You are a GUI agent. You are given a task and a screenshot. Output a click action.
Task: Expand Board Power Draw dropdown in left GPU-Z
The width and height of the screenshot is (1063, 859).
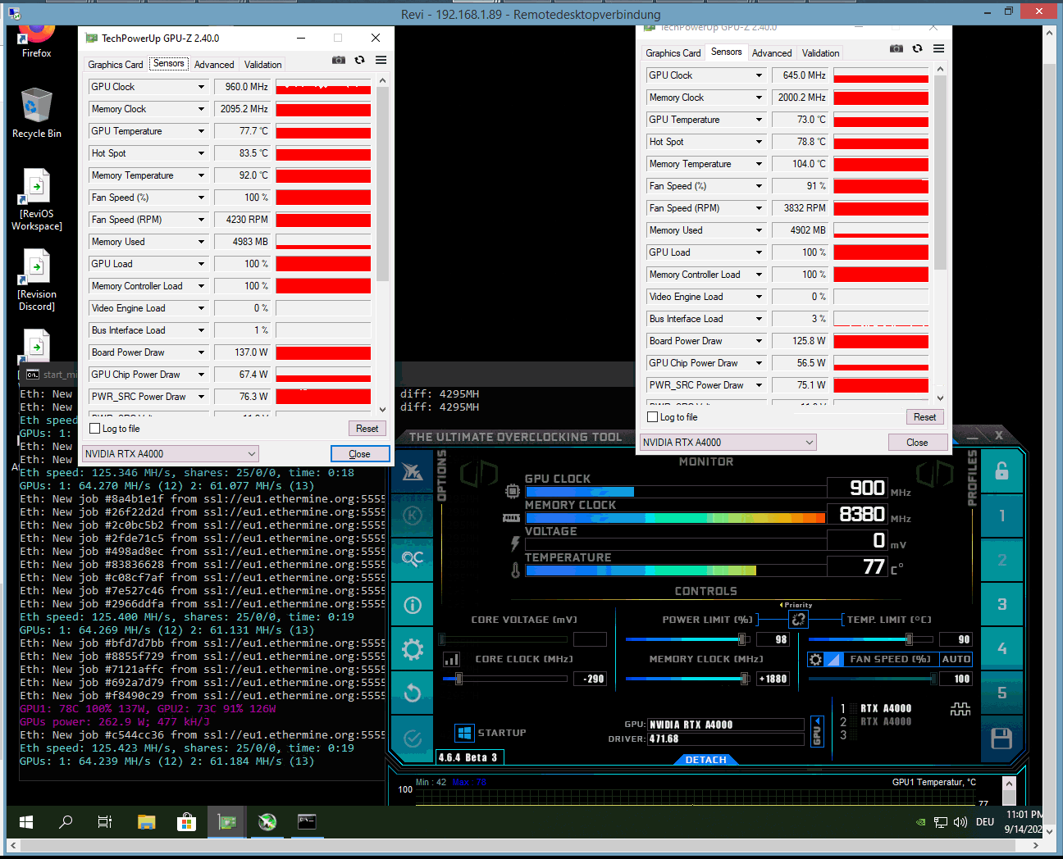pyautogui.click(x=201, y=352)
